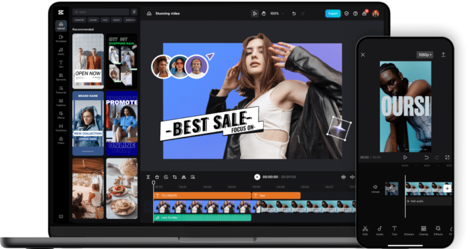Open the help question mark icon
The image size is (470, 249).
(355, 14)
